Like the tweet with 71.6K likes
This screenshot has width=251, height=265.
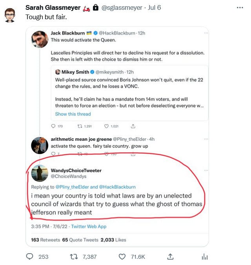pyautogui.click(x=122, y=256)
